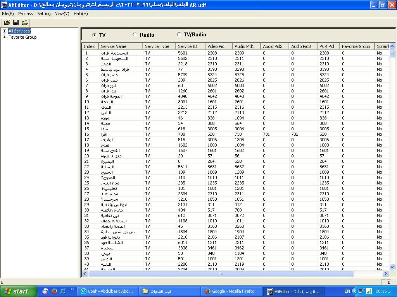Launch Firefox from the quick launch bar
This screenshot has width=397, height=297.
(54, 291)
